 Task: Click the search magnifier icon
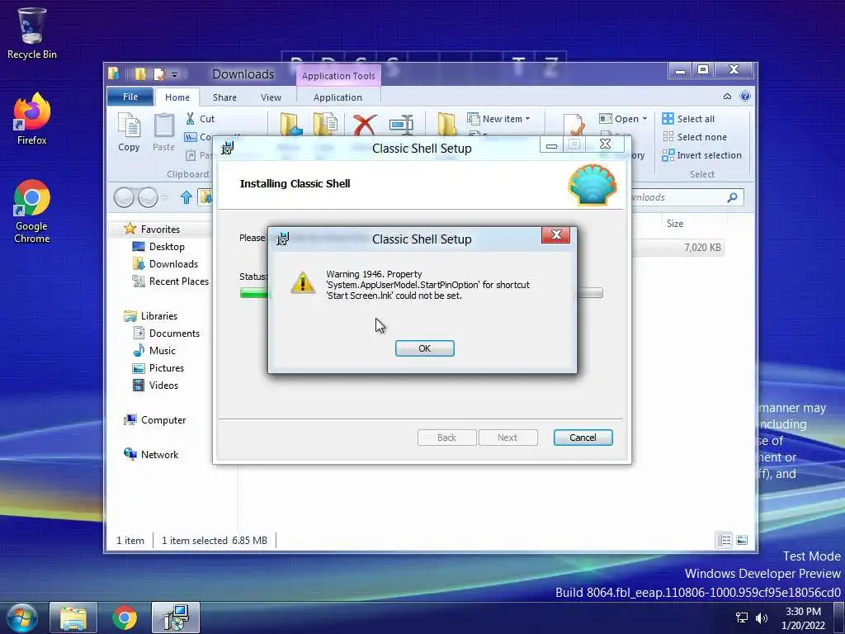[732, 197]
